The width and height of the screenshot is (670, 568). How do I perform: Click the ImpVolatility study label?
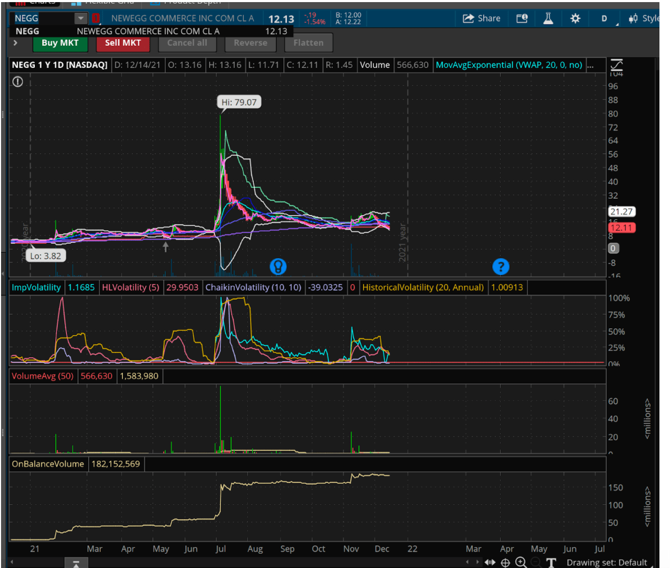(x=36, y=287)
